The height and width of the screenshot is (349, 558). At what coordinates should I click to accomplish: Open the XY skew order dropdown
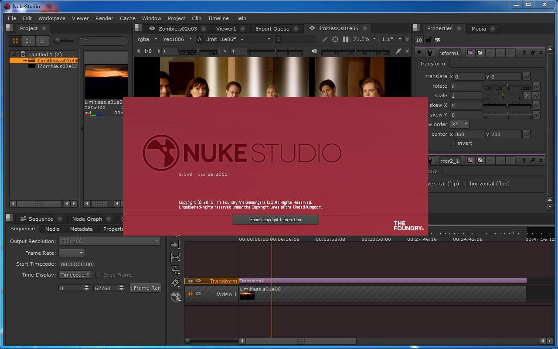459,124
